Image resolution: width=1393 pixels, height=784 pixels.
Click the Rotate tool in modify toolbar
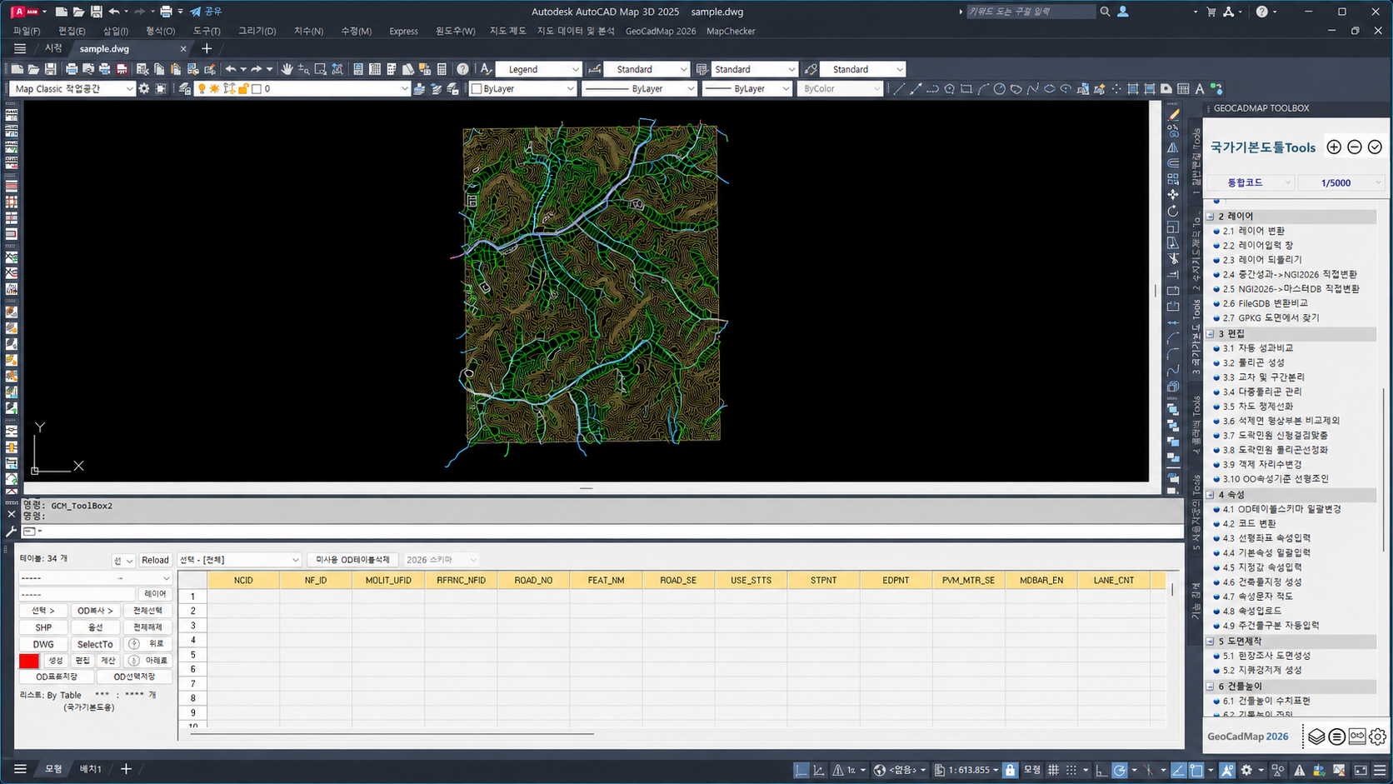click(1173, 211)
